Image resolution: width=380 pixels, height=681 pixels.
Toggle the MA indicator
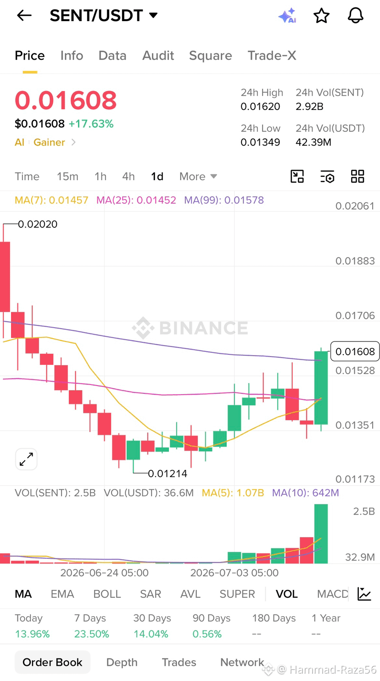click(23, 594)
